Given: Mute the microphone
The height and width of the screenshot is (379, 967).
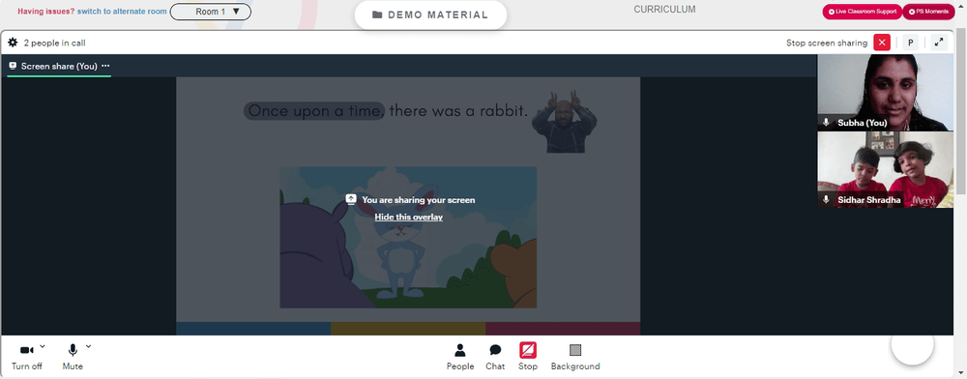Looking at the screenshot, I should [73, 357].
